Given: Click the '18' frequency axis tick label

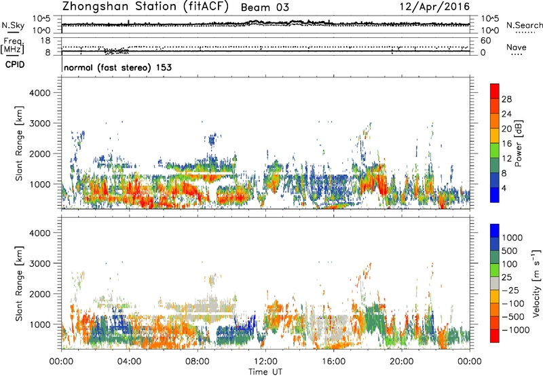Looking at the screenshot, I should pos(45,41).
